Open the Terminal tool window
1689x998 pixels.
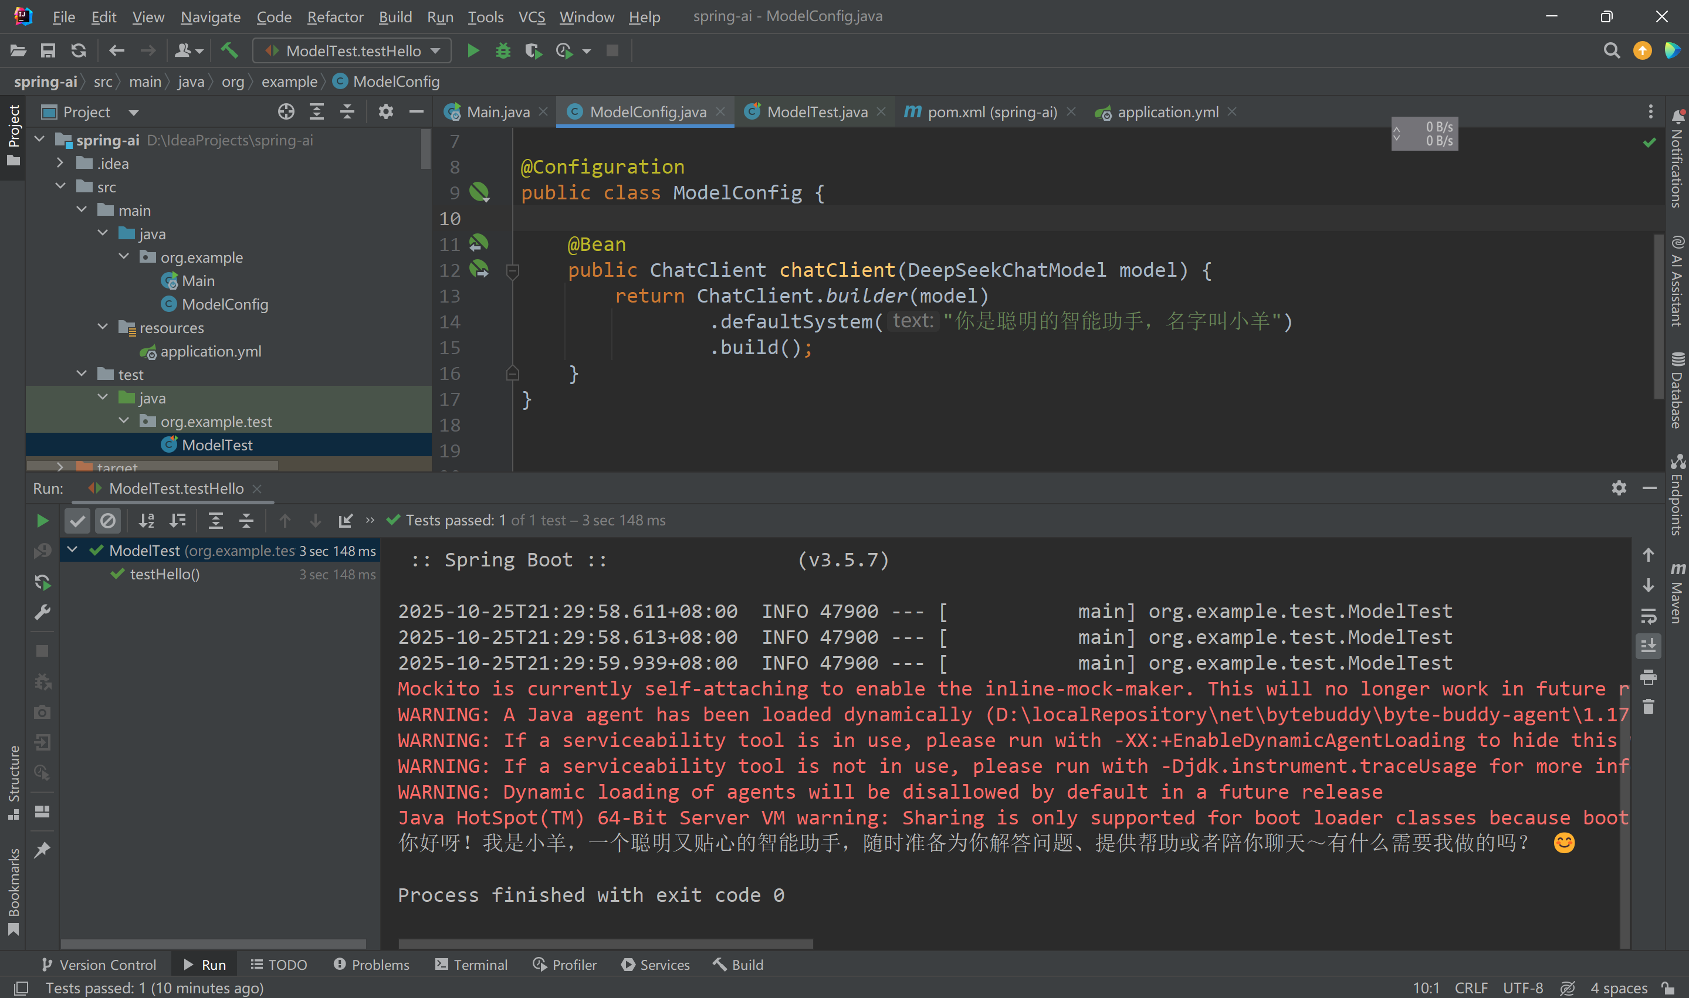coord(472,965)
